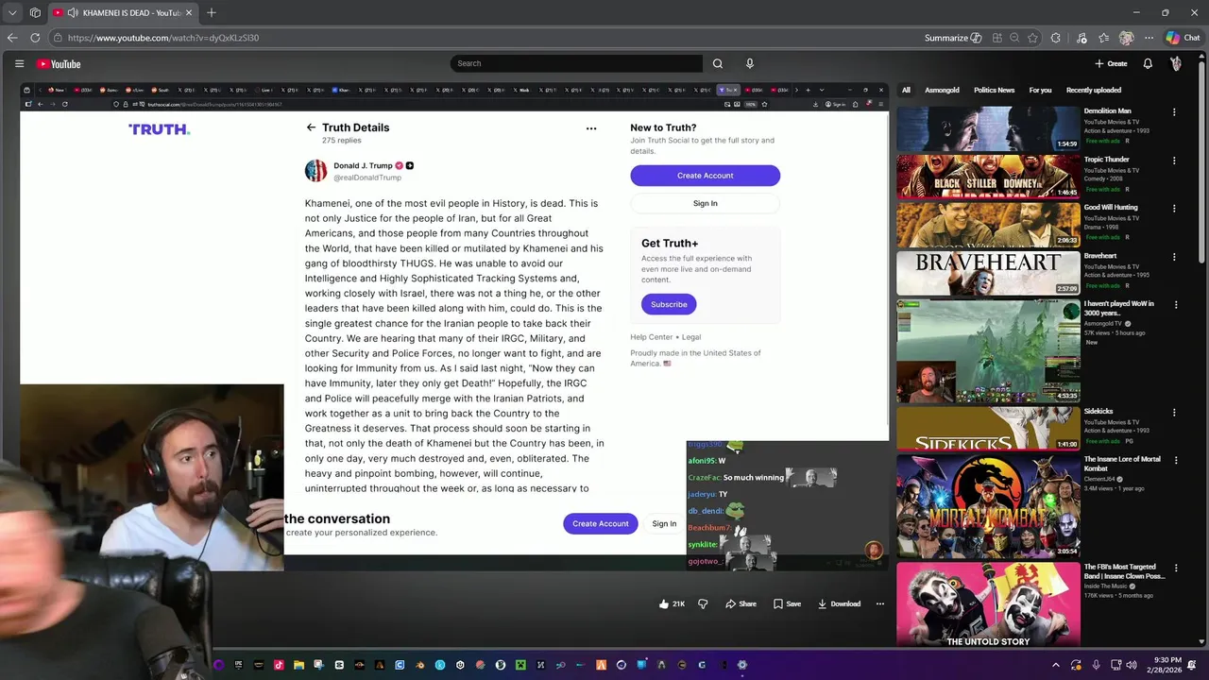Go back to the previous page
The width and height of the screenshot is (1209, 680).
(12, 38)
